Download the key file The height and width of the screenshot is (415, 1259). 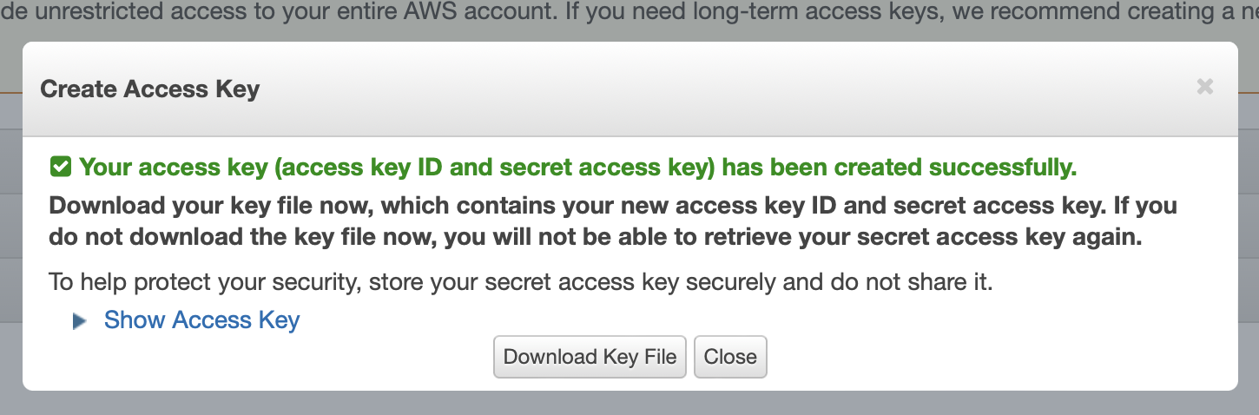tap(590, 357)
